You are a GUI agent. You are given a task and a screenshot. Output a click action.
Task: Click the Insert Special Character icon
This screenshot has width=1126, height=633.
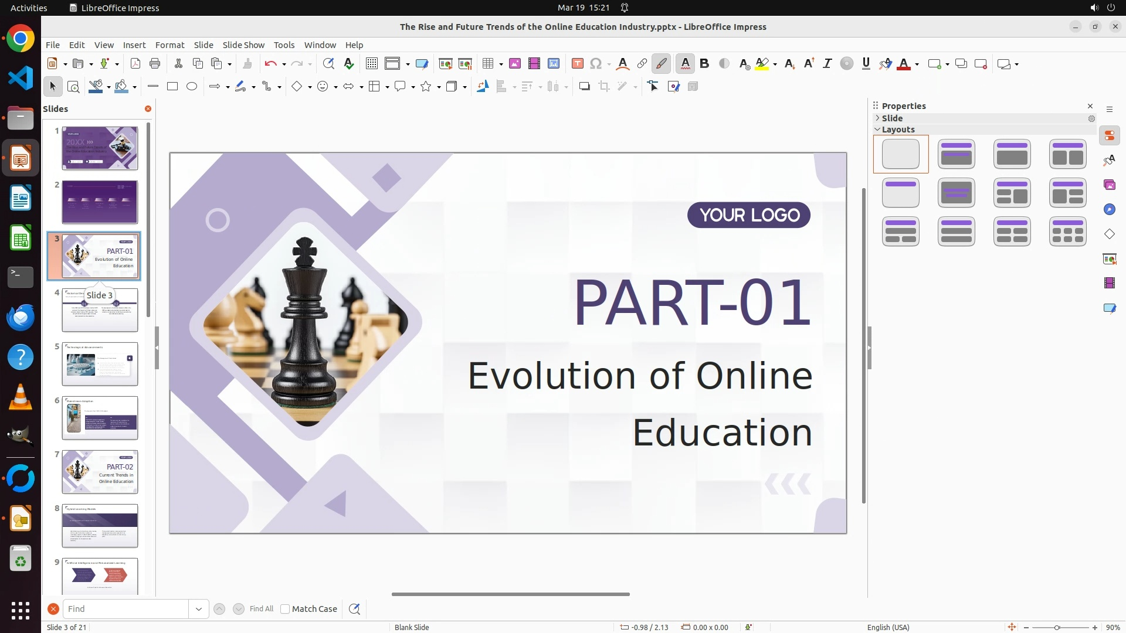596,64
